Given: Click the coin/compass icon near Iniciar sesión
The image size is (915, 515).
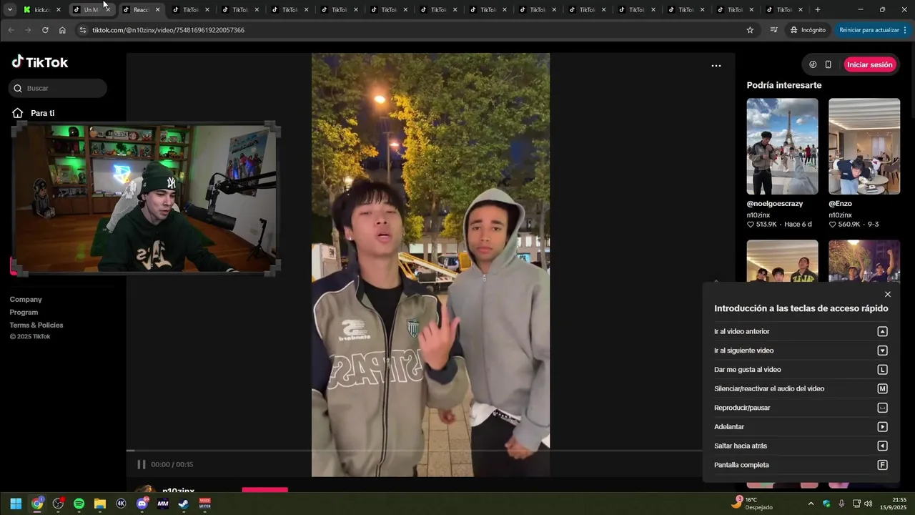Looking at the screenshot, I should click(x=813, y=64).
